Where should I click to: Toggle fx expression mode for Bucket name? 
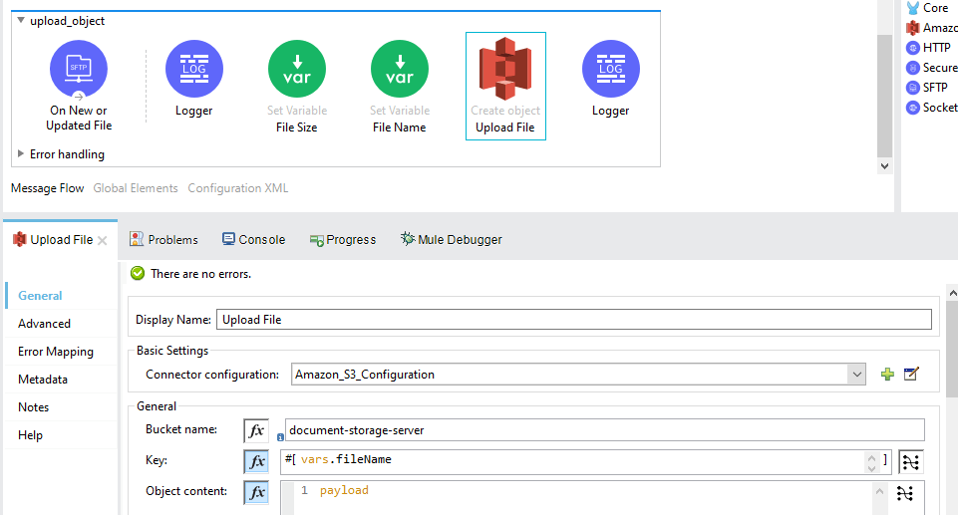point(256,430)
